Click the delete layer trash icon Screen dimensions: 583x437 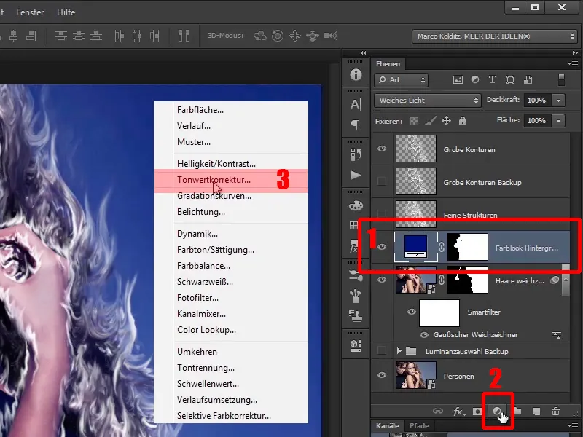(555, 412)
